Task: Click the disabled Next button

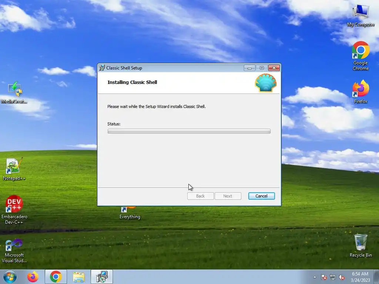Action: (228, 196)
